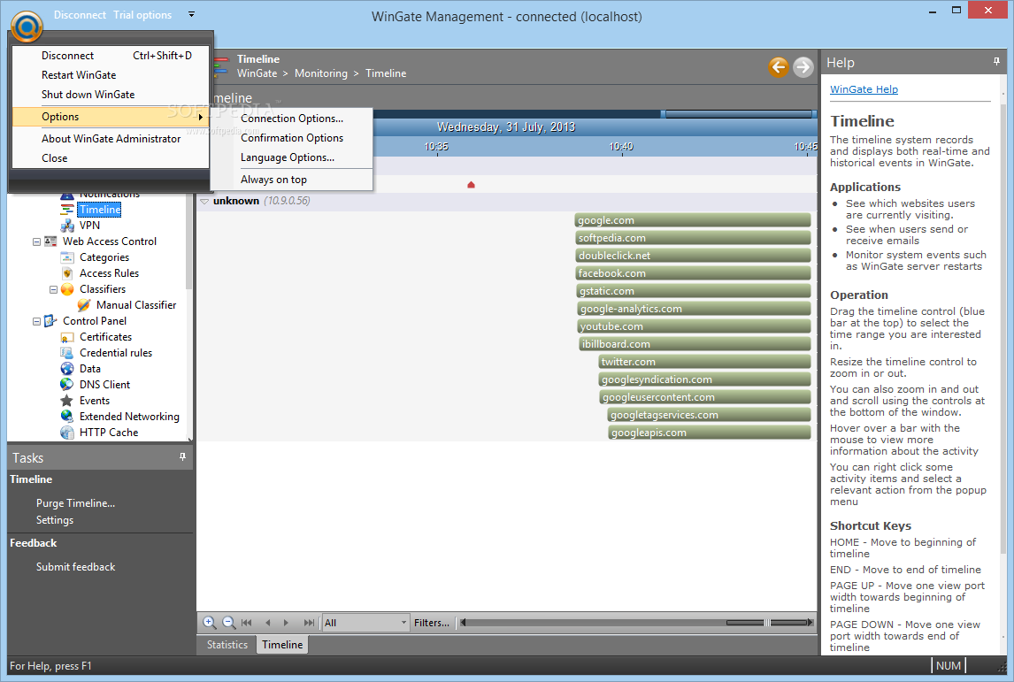Open About WinGate Administrator
The image size is (1014, 682).
click(x=111, y=138)
